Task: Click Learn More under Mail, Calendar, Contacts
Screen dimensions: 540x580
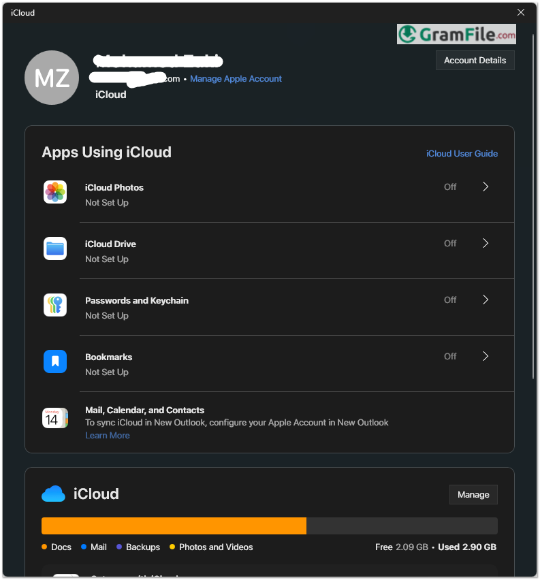Action: (x=108, y=436)
